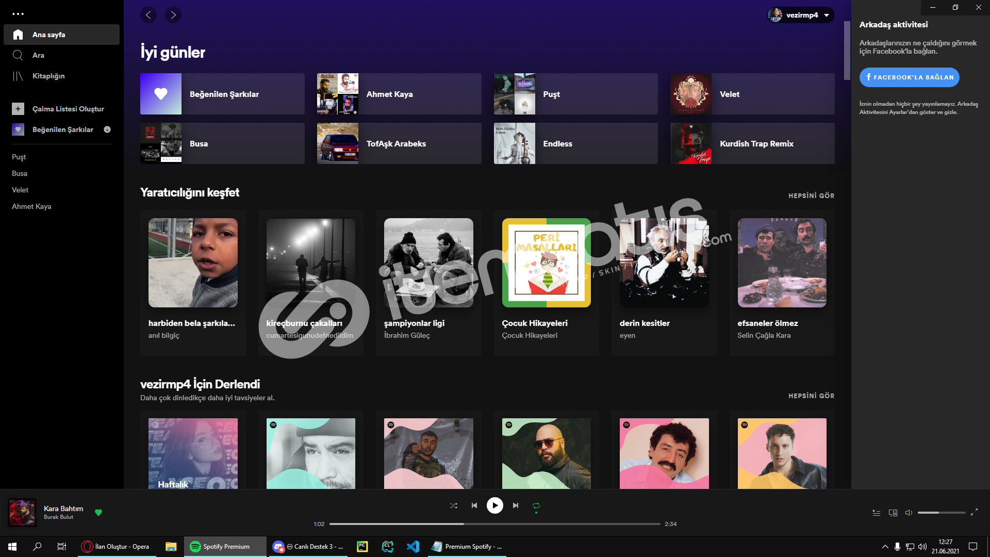Navigate back with left arrow
Image resolution: width=990 pixels, height=557 pixels.
pos(148,15)
